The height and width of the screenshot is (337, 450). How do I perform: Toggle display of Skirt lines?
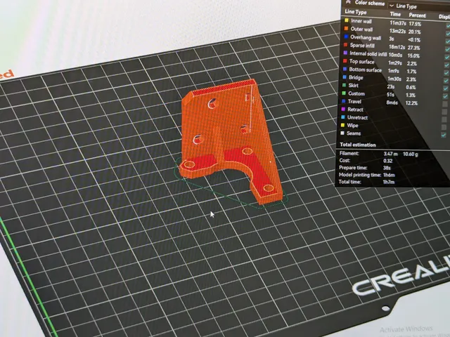tap(446, 88)
